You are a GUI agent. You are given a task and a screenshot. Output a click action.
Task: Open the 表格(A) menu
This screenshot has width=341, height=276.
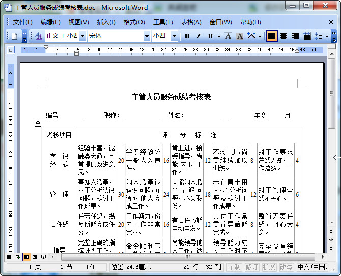tap(191, 22)
